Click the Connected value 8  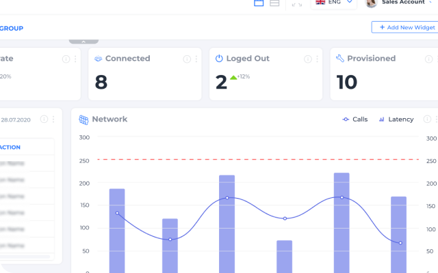coord(101,82)
